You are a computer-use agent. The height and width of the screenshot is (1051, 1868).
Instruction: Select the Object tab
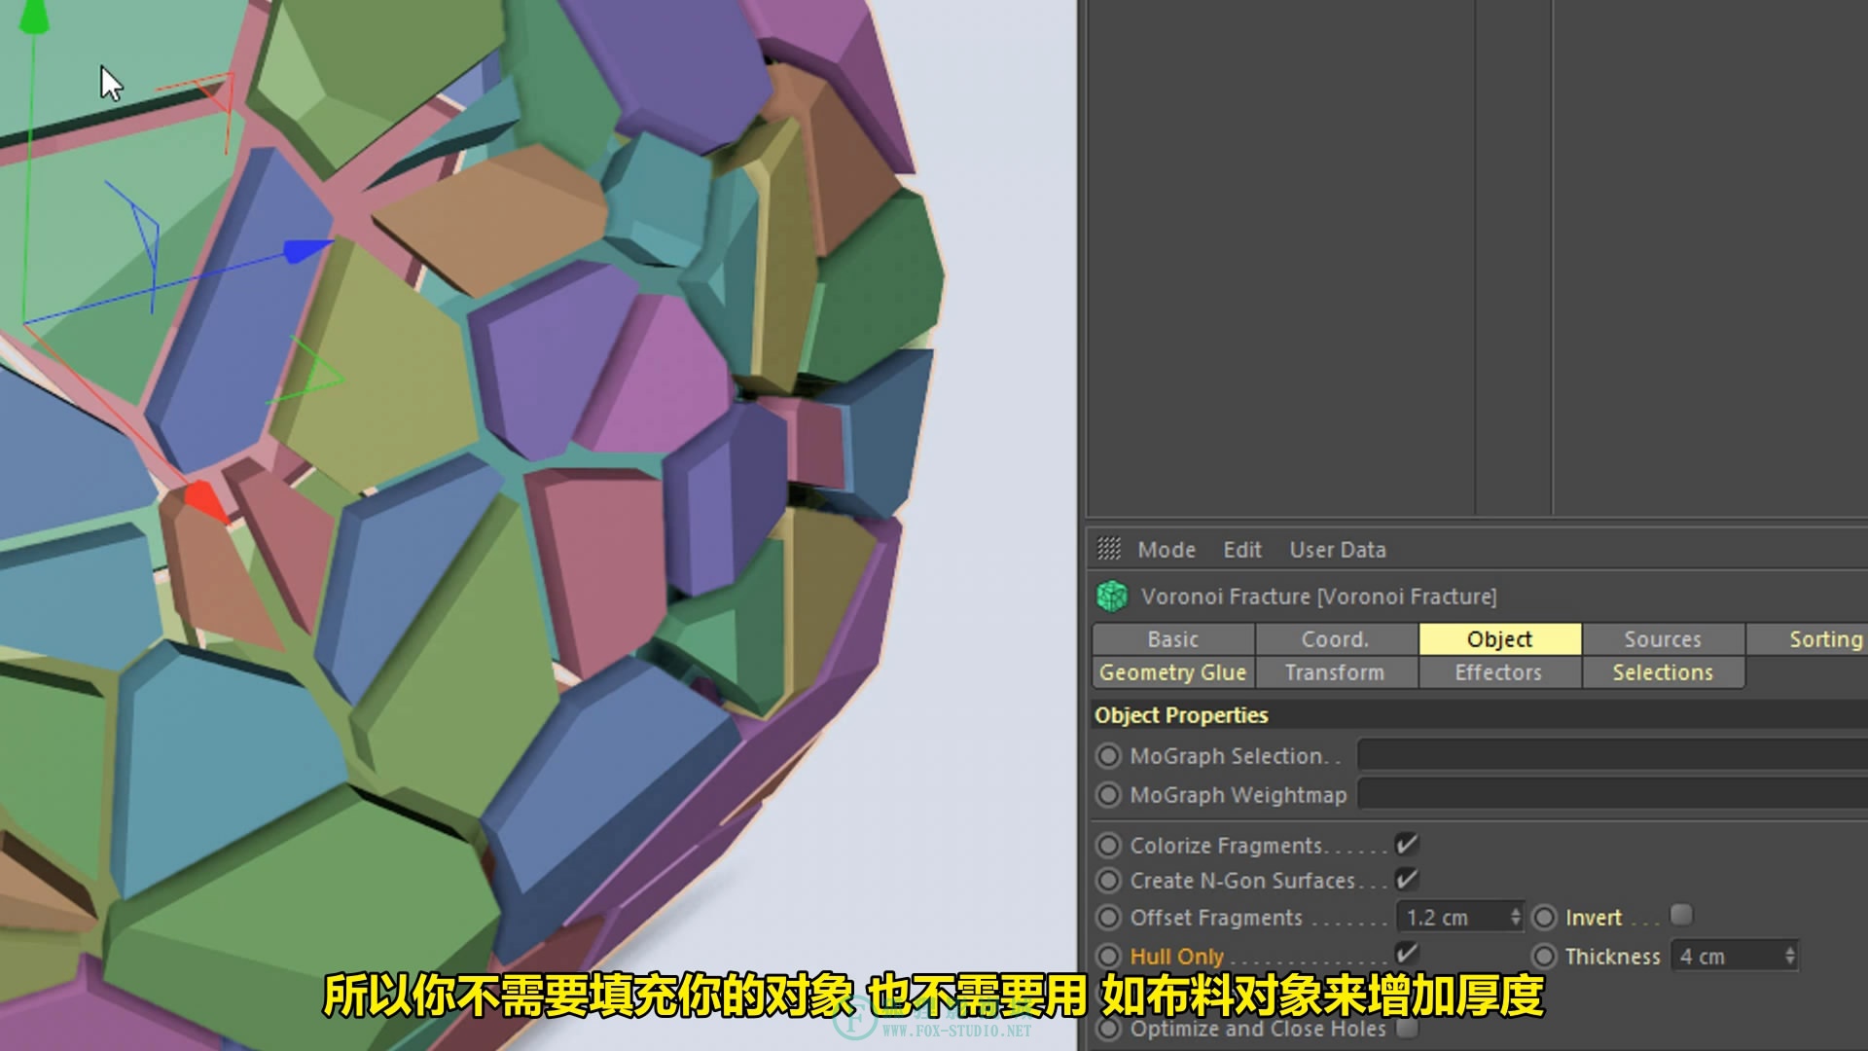click(x=1499, y=639)
